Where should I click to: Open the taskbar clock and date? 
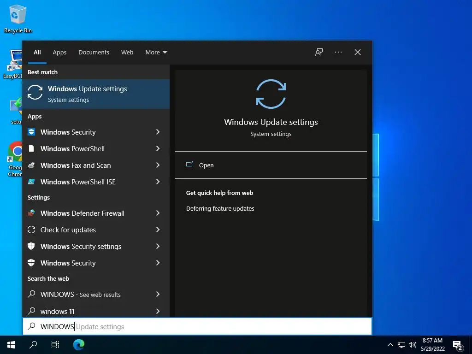coord(432,345)
